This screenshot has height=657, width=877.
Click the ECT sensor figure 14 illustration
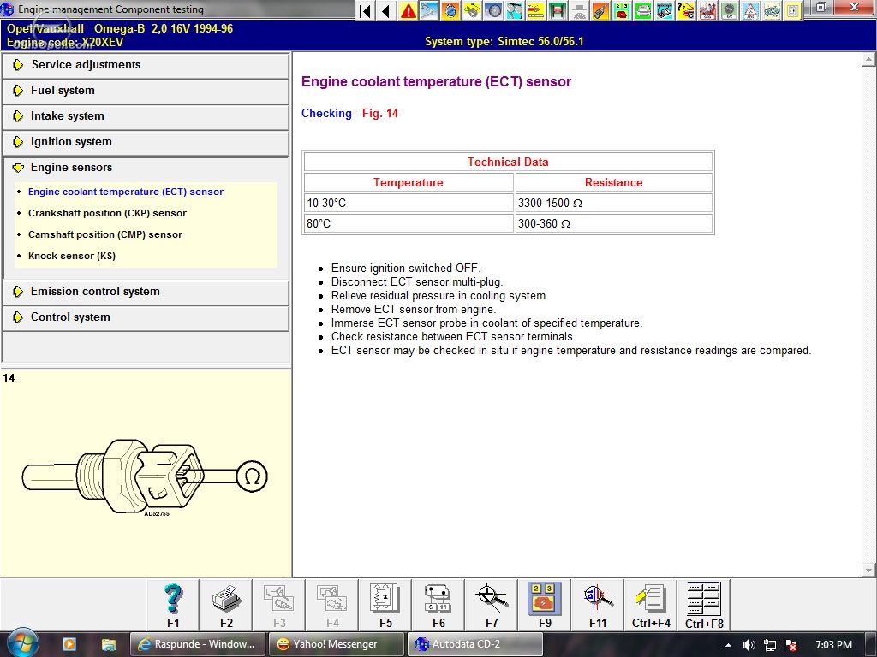pyautogui.click(x=144, y=476)
